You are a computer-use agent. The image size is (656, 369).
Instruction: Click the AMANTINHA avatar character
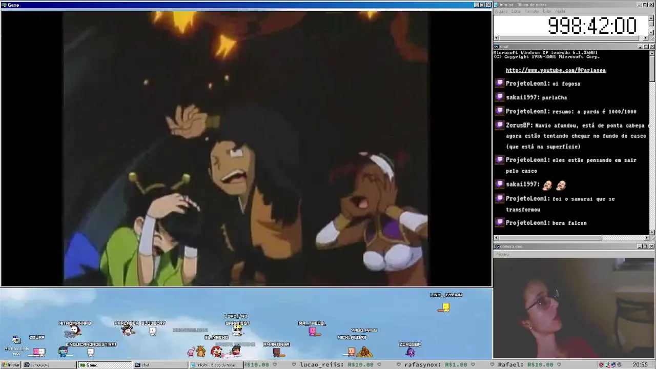(277, 352)
